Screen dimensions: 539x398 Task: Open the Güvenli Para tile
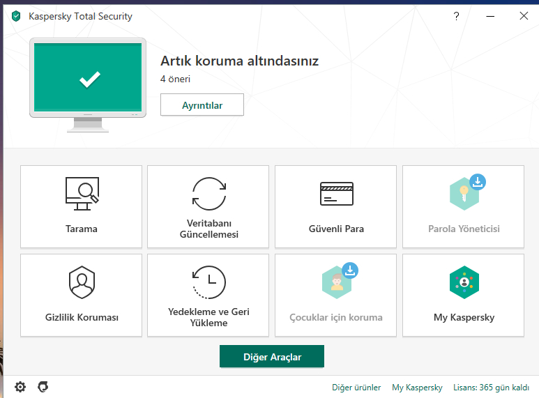pyautogui.click(x=335, y=206)
